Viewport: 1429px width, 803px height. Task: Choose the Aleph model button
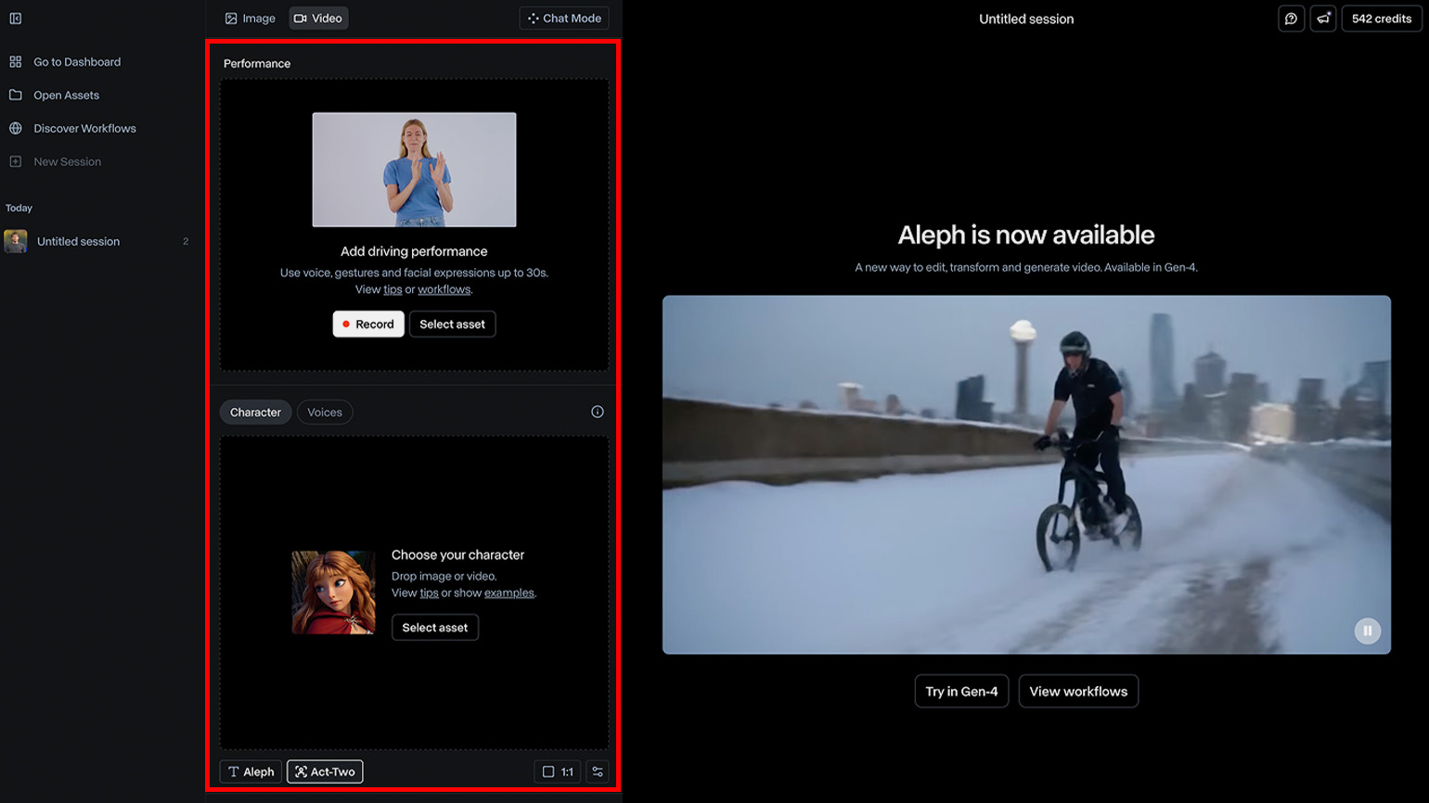[251, 771]
